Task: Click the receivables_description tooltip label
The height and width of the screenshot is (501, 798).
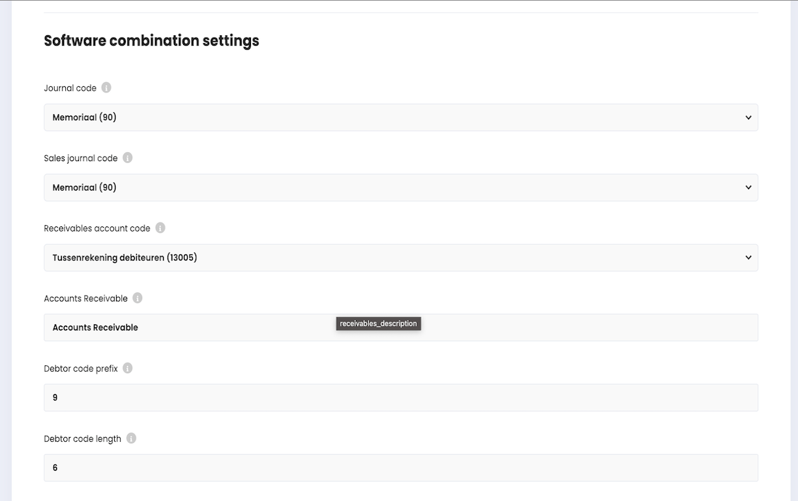Action: [x=378, y=323]
